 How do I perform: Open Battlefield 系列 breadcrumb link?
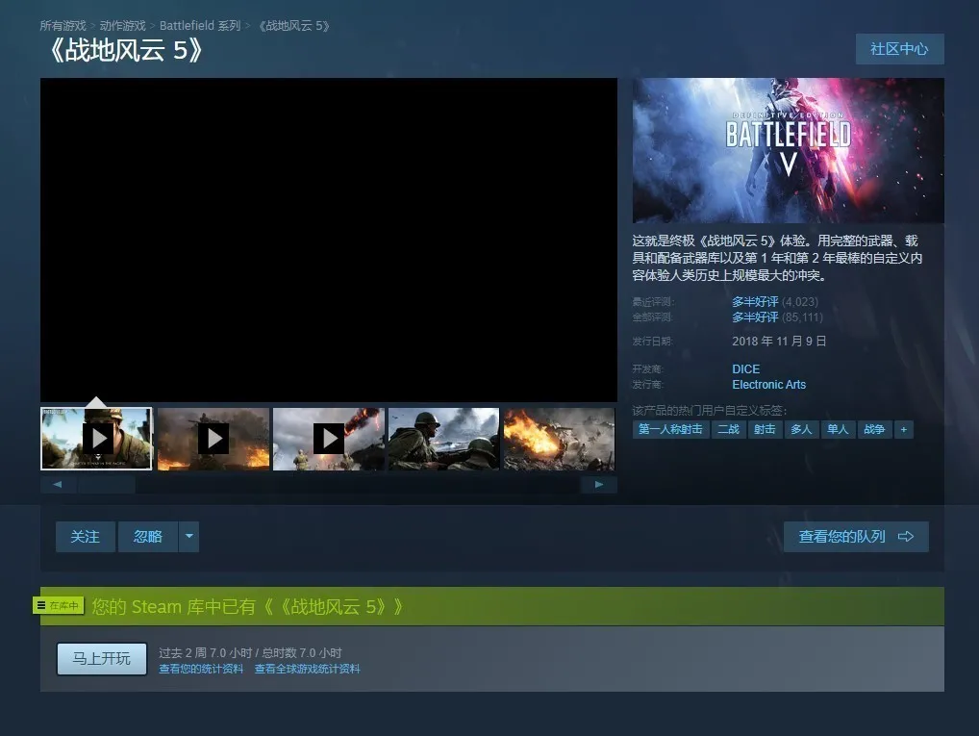tap(200, 26)
